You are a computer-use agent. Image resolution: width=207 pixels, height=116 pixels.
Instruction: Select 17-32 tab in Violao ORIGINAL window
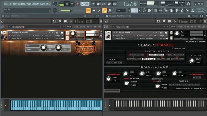pyautogui.click(x=76, y=27)
